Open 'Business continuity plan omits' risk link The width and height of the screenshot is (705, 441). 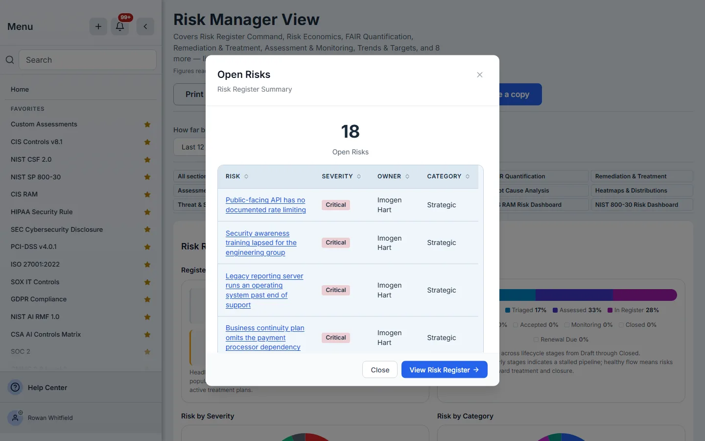click(x=265, y=338)
